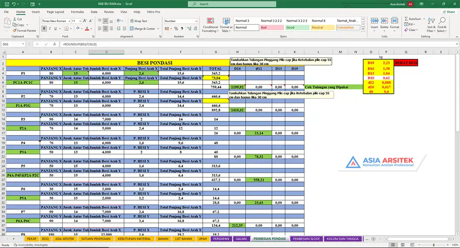Decrease font size with the smaller A
460x248 pixels.
click(91, 21)
